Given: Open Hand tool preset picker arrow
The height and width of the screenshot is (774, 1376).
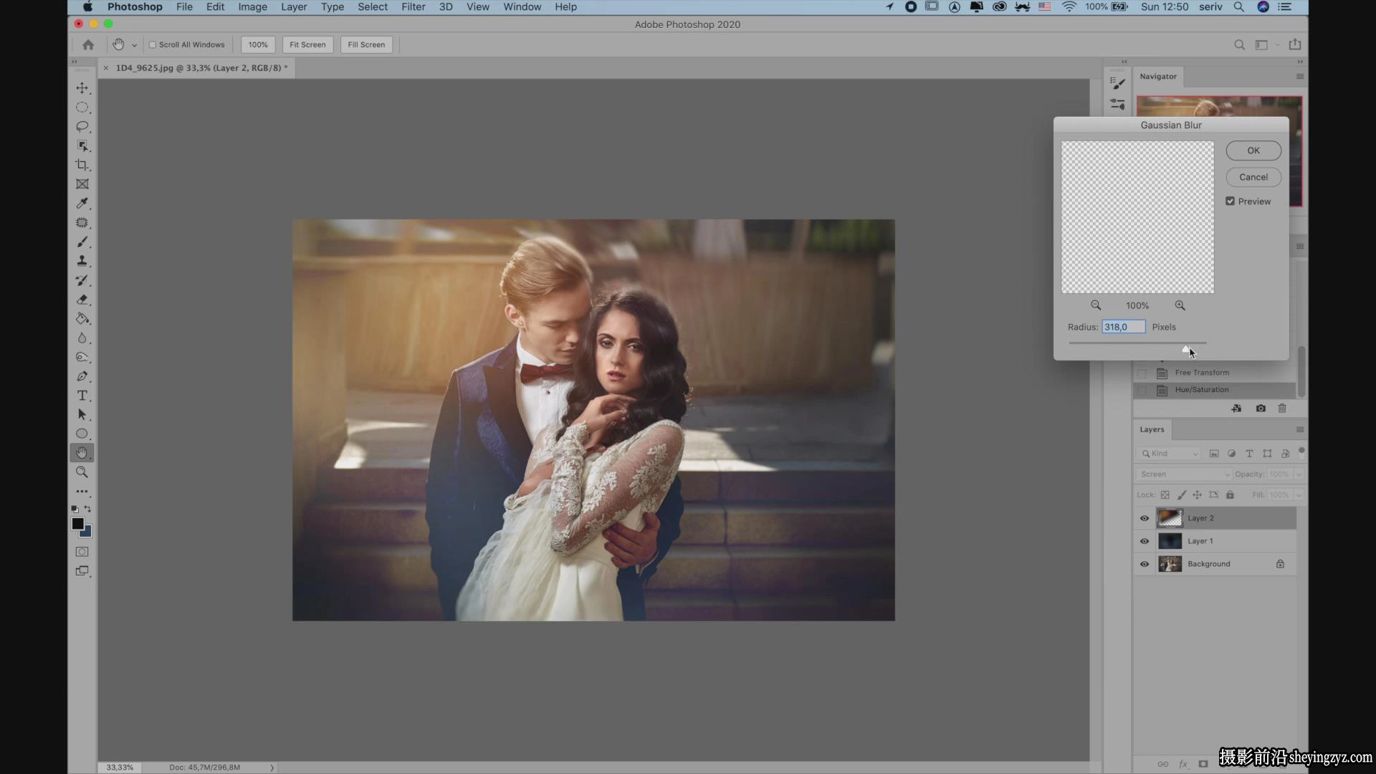Looking at the screenshot, I should [x=134, y=45].
